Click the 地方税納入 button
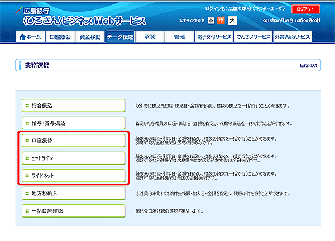 (73, 194)
